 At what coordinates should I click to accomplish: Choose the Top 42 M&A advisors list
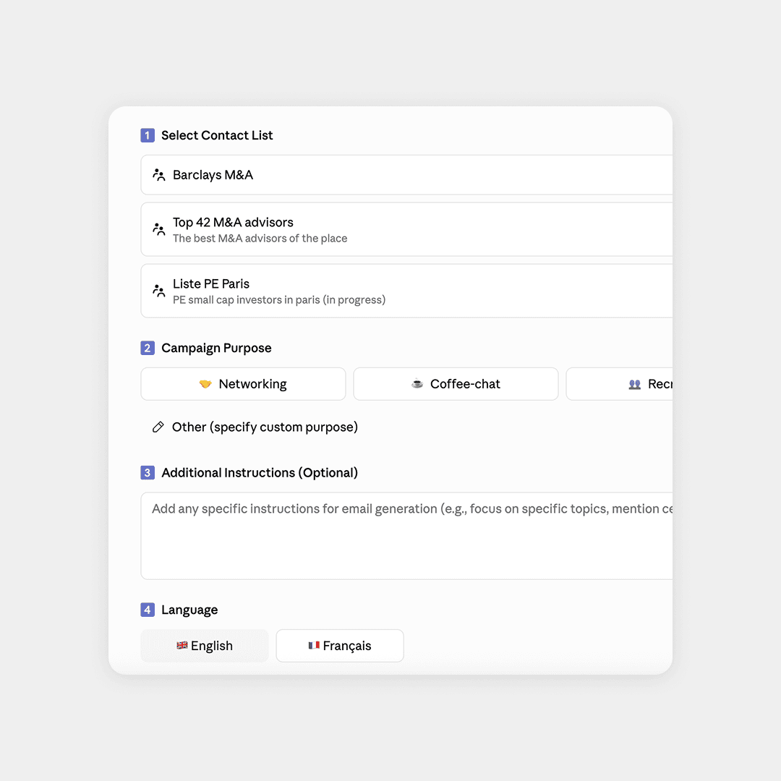click(x=405, y=229)
